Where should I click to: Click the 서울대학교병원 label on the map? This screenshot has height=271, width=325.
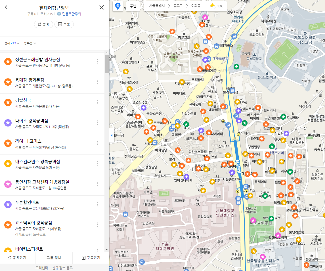coord(165,246)
